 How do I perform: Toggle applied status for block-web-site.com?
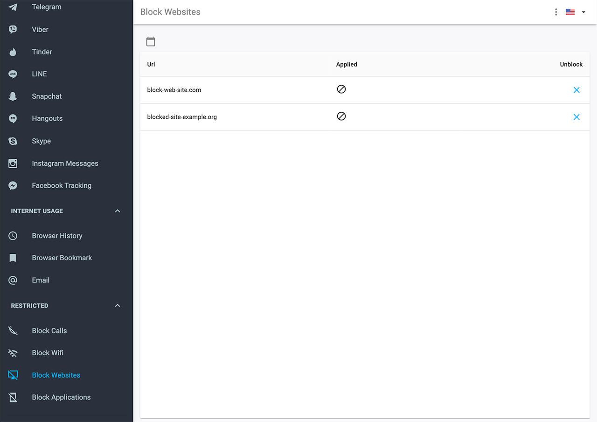tap(341, 89)
